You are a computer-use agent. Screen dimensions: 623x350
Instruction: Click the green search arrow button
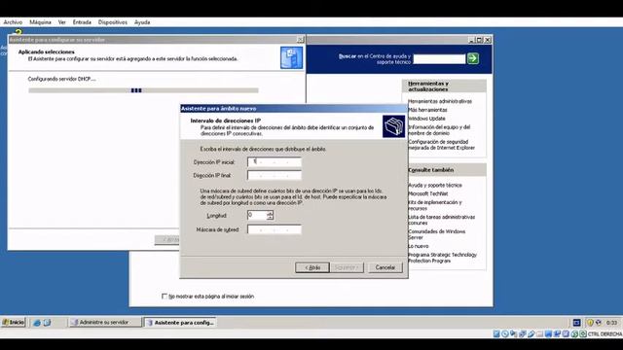click(x=472, y=58)
